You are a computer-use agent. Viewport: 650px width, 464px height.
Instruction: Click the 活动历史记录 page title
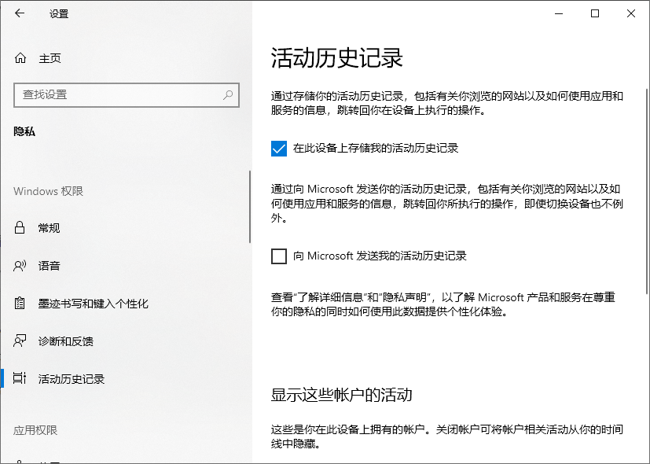[x=336, y=57]
